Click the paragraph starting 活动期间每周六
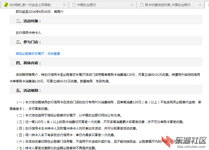This screenshot has width=209, height=150. coord(105,78)
